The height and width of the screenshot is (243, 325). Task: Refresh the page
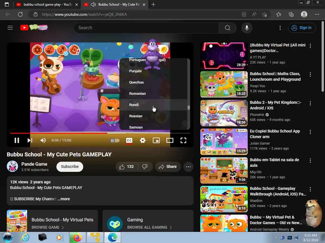pyautogui.click(x=20, y=14)
